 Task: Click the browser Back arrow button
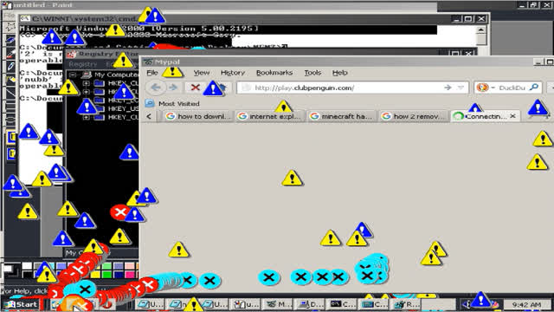156,88
